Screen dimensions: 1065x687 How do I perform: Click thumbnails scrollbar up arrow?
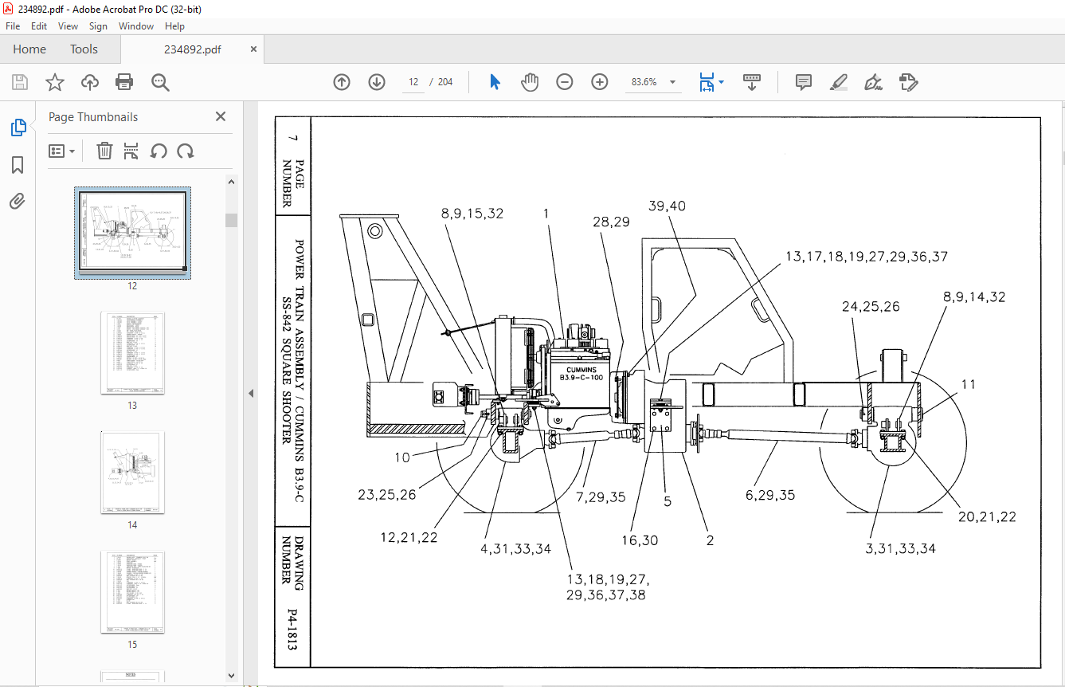coord(232,182)
